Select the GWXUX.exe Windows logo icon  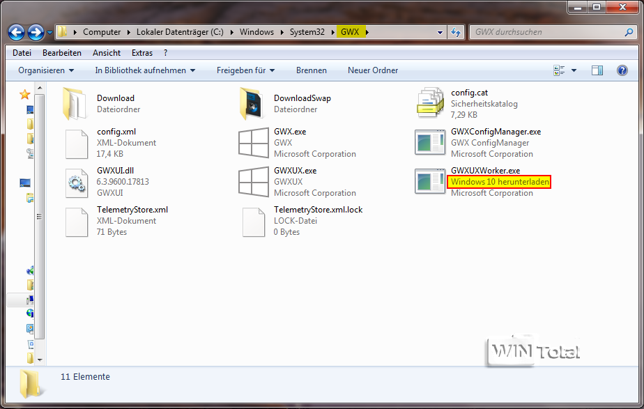pyautogui.click(x=254, y=182)
